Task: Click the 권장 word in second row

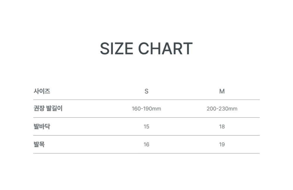Action: [39, 108]
